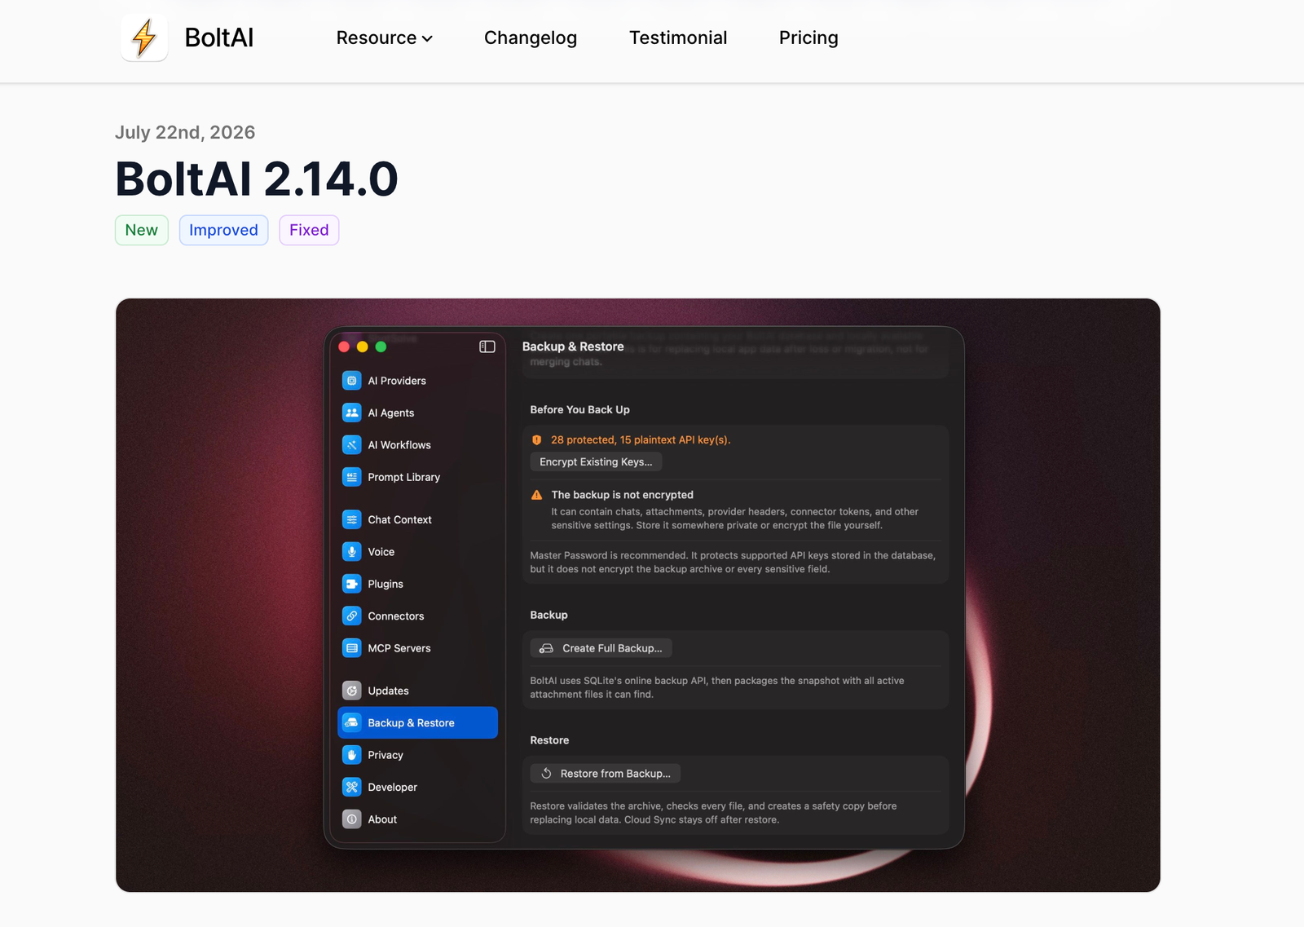Click the orange shield icon beside key count
1304x927 pixels.
(x=537, y=440)
